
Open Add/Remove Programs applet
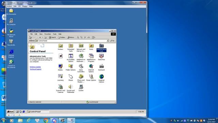[x=91, y=58]
